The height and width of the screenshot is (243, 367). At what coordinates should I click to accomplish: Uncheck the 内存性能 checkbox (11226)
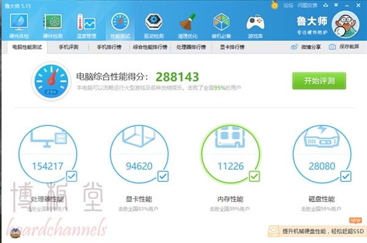[x=254, y=176]
